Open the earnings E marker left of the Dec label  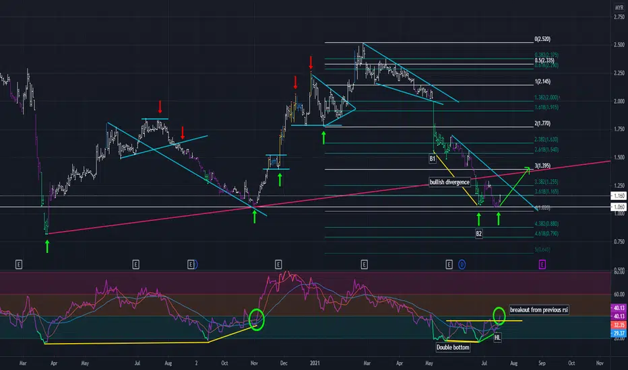pyautogui.click(x=278, y=264)
